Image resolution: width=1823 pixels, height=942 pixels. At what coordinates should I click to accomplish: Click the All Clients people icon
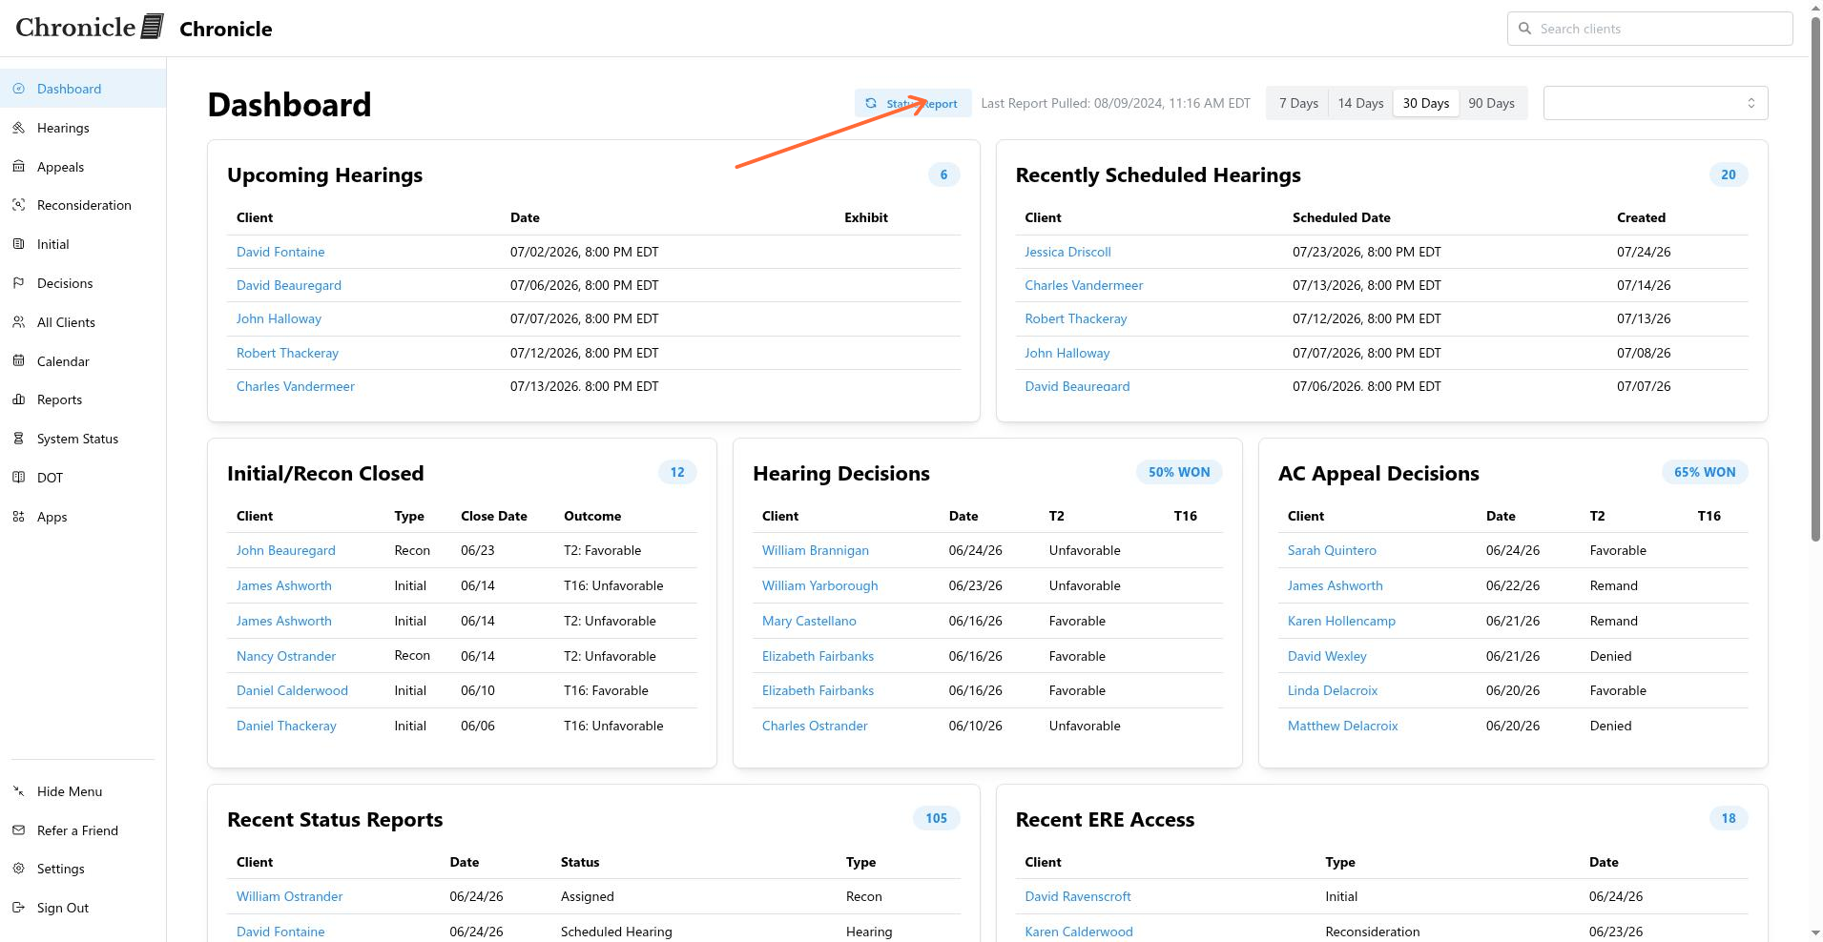18,322
